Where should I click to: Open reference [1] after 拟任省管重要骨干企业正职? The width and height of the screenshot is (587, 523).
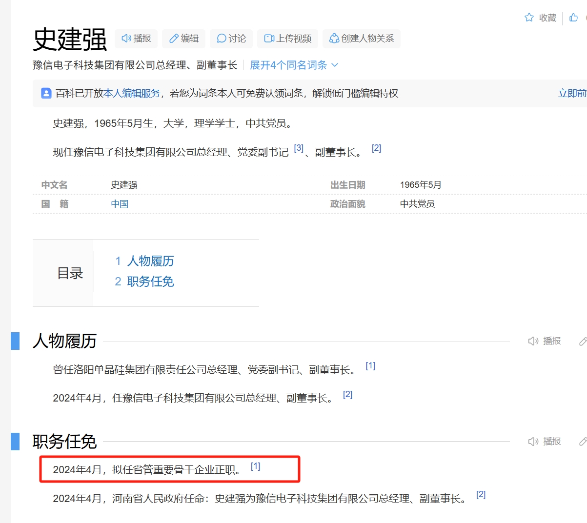tap(255, 466)
